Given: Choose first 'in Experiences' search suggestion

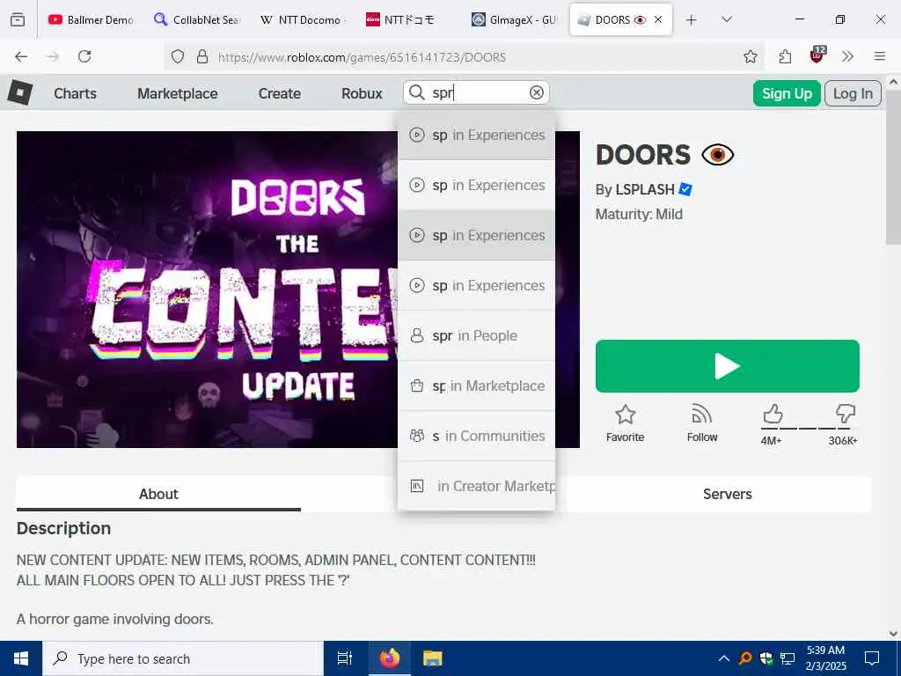Looking at the screenshot, I should (x=476, y=135).
